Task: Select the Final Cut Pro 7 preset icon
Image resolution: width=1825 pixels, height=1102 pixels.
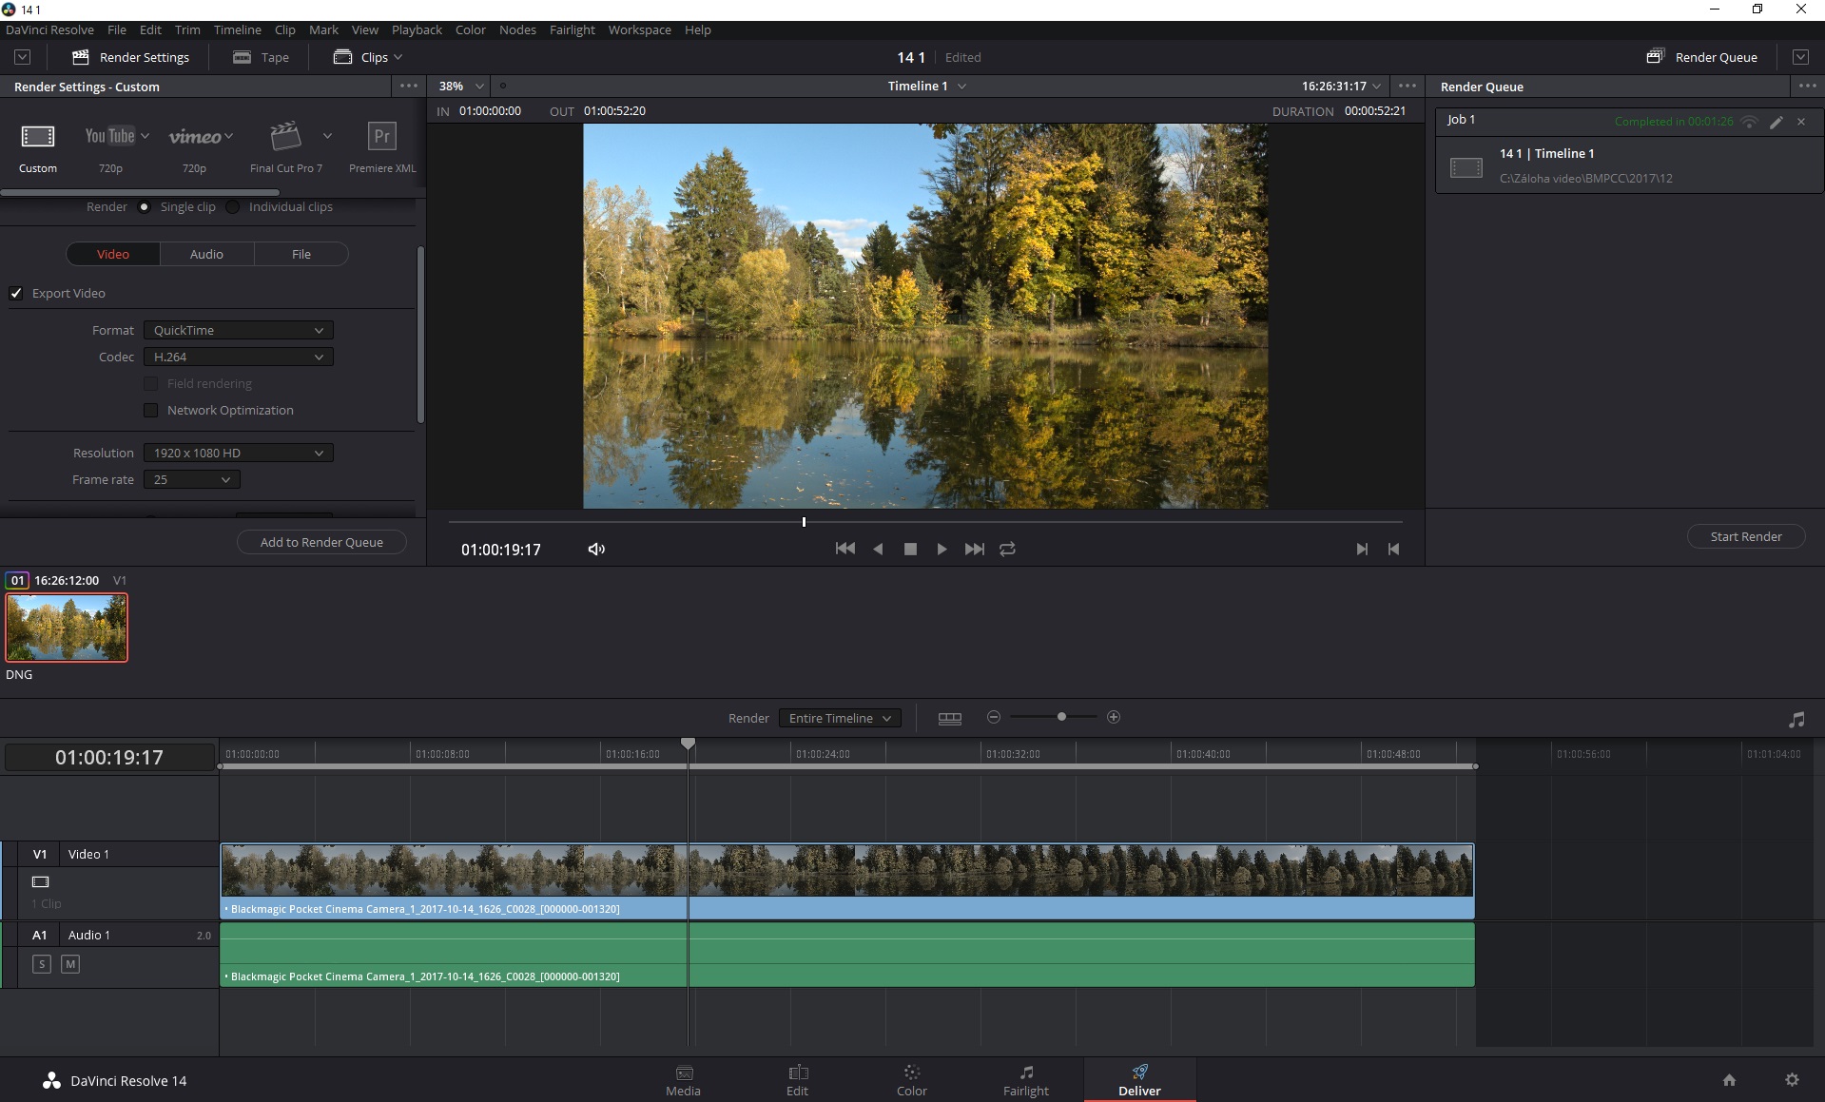Action: (x=285, y=137)
